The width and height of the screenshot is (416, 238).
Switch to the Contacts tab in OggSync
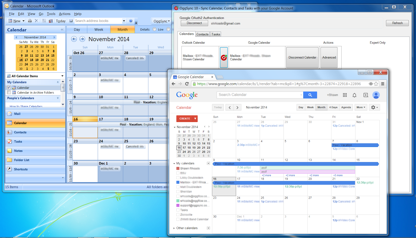tap(202, 34)
